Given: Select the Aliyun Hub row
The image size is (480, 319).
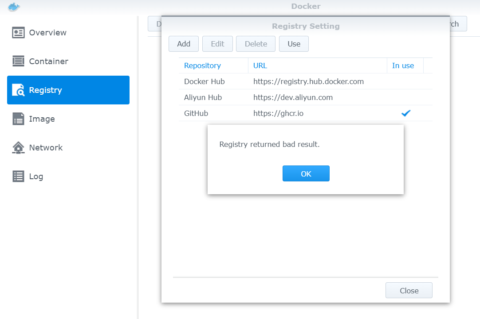Looking at the screenshot, I should click(x=203, y=97).
